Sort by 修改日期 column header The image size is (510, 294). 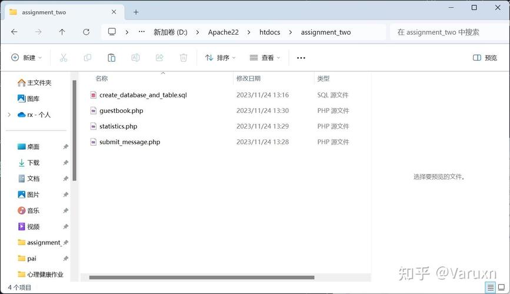coord(248,78)
